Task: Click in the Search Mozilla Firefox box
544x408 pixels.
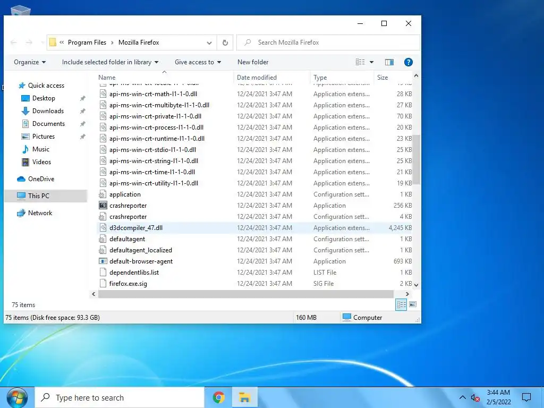Action: point(328,42)
